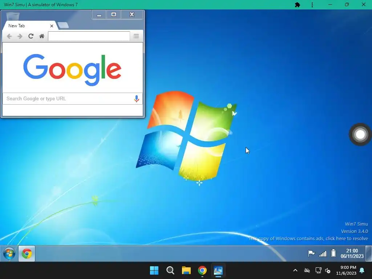Screen dimensions: 372x279
Task: Click the Google logo
Action: click(x=72, y=70)
